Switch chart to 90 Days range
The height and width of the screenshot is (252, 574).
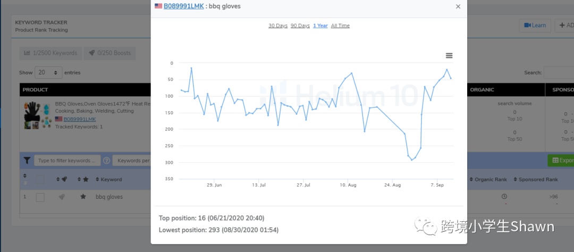click(300, 26)
